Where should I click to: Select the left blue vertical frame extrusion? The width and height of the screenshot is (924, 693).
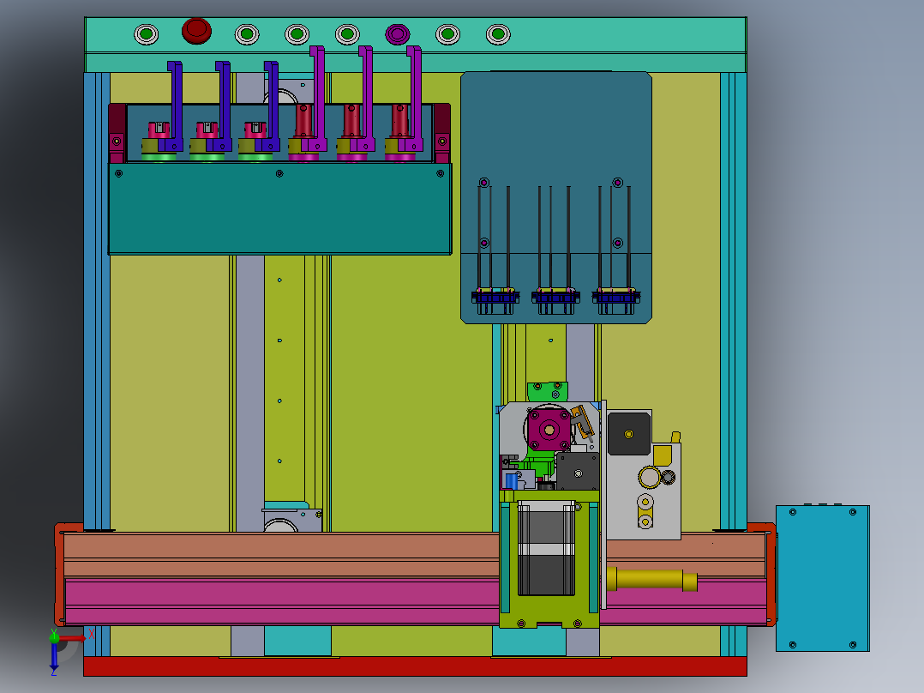97,301
